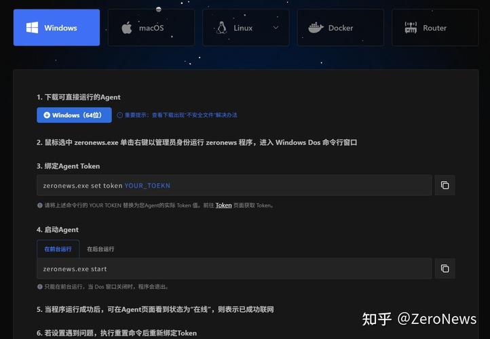490x339 pixels.
Task: Click the download arrow icon in Windows button
Action: (x=47, y=115)
